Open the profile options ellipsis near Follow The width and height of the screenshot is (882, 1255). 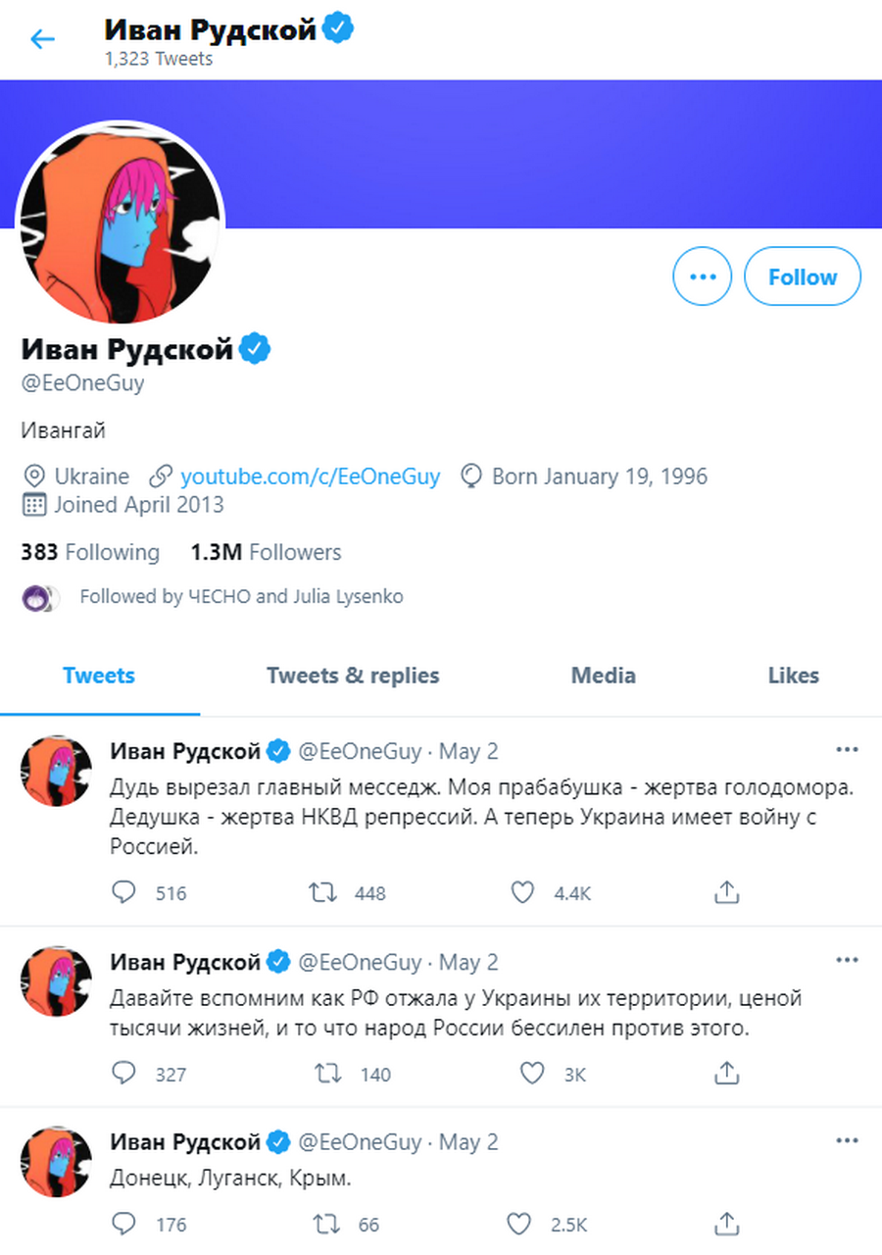pyautogui.click(x=702, y=276)
